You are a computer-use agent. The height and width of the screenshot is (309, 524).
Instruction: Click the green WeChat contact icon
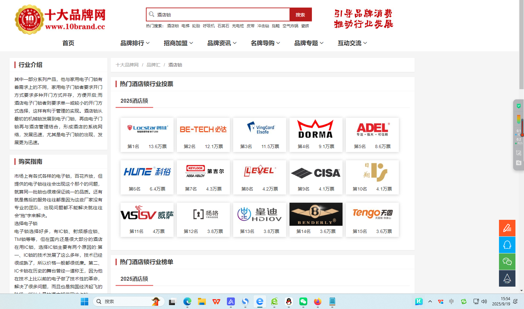pos(507,262)
